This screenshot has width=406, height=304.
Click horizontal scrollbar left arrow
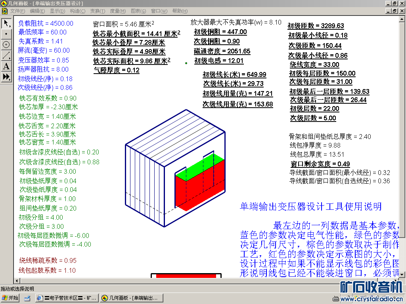tap(17, 281)
